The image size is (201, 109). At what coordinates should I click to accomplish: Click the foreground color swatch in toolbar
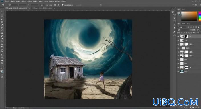click(x=1, y=70)
